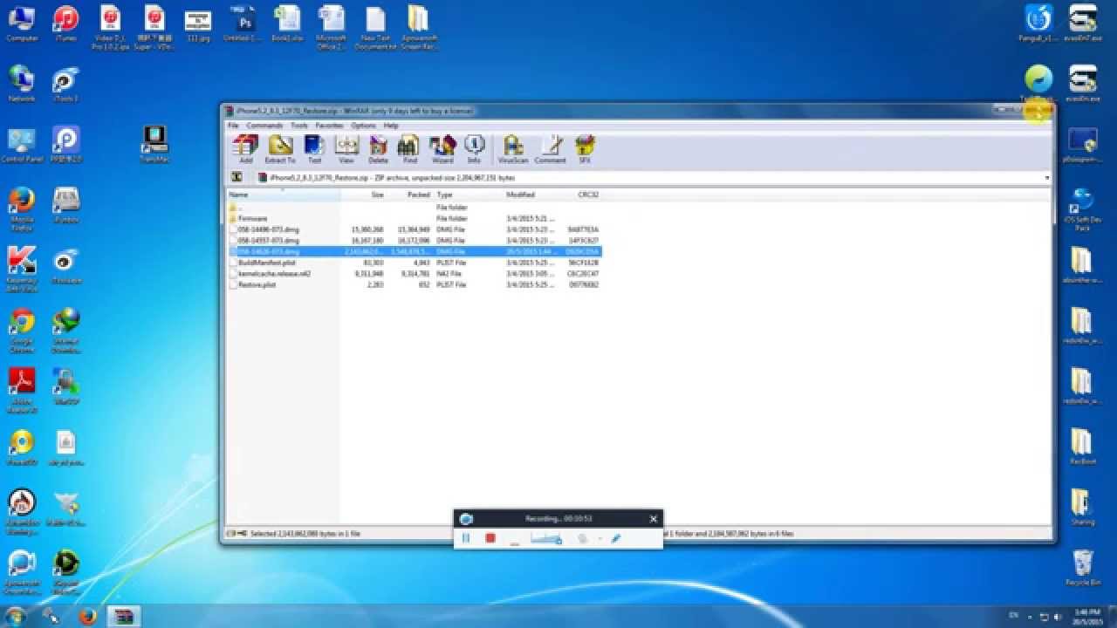Click the Extract To toolbar icon
The height and width of the screenshot is (628, 1117).
[x=280, y=149]
